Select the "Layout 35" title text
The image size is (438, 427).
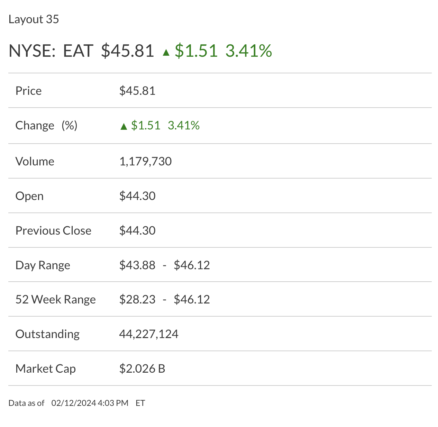[34, 19]
